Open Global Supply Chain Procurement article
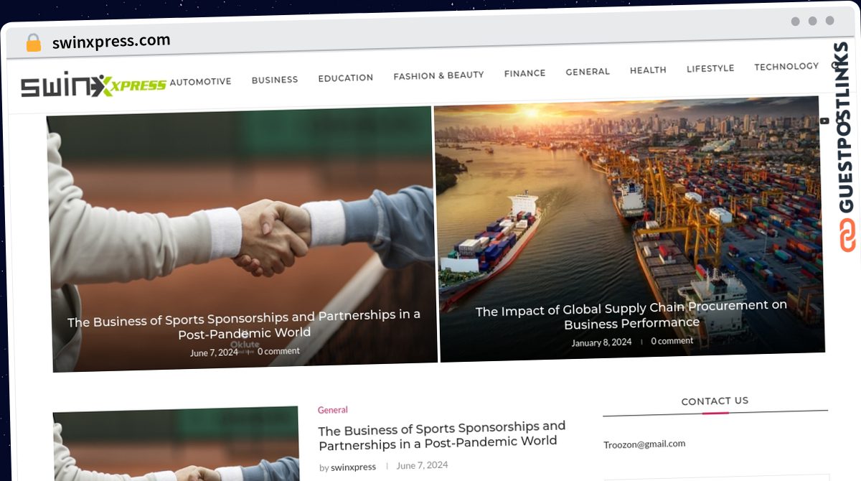The height and width of the screenshot is (481, 861). (631, 314)
